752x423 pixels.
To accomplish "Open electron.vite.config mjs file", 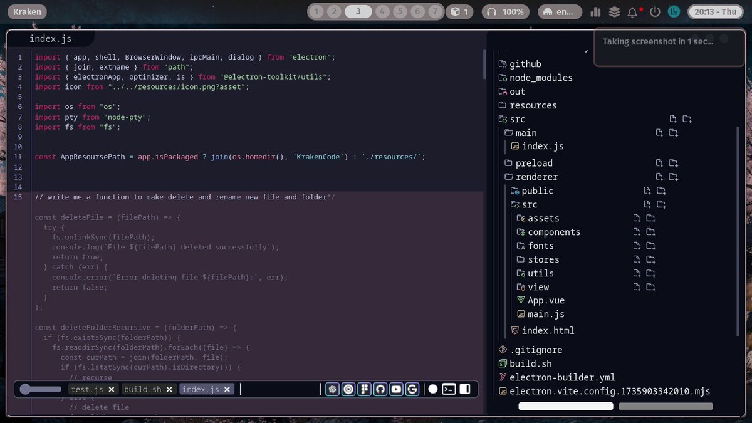I will pyautogui.click(x=604, y=391).
